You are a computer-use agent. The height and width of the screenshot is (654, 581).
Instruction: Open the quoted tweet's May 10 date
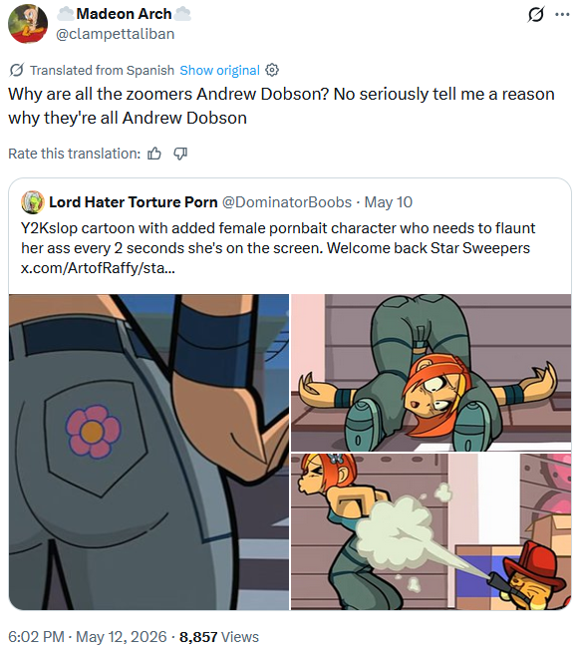pyautogui.click(x=389, y=202)
